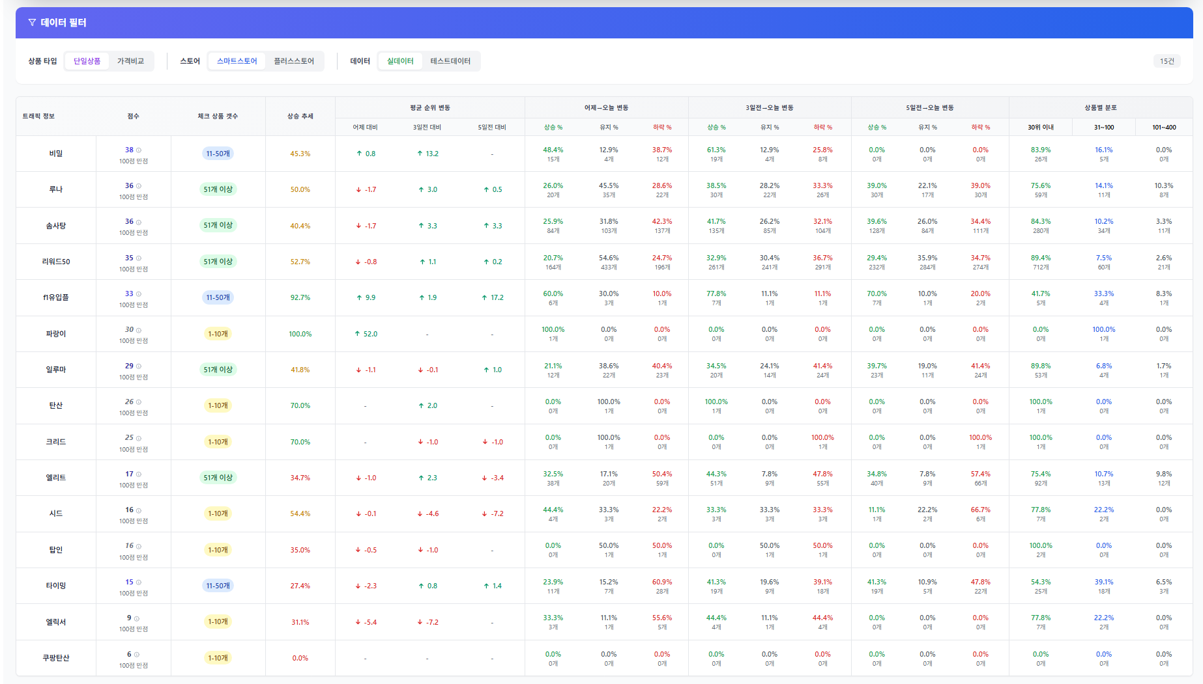
Task: Open score info icon in 일루마 row
Action: 139,366
